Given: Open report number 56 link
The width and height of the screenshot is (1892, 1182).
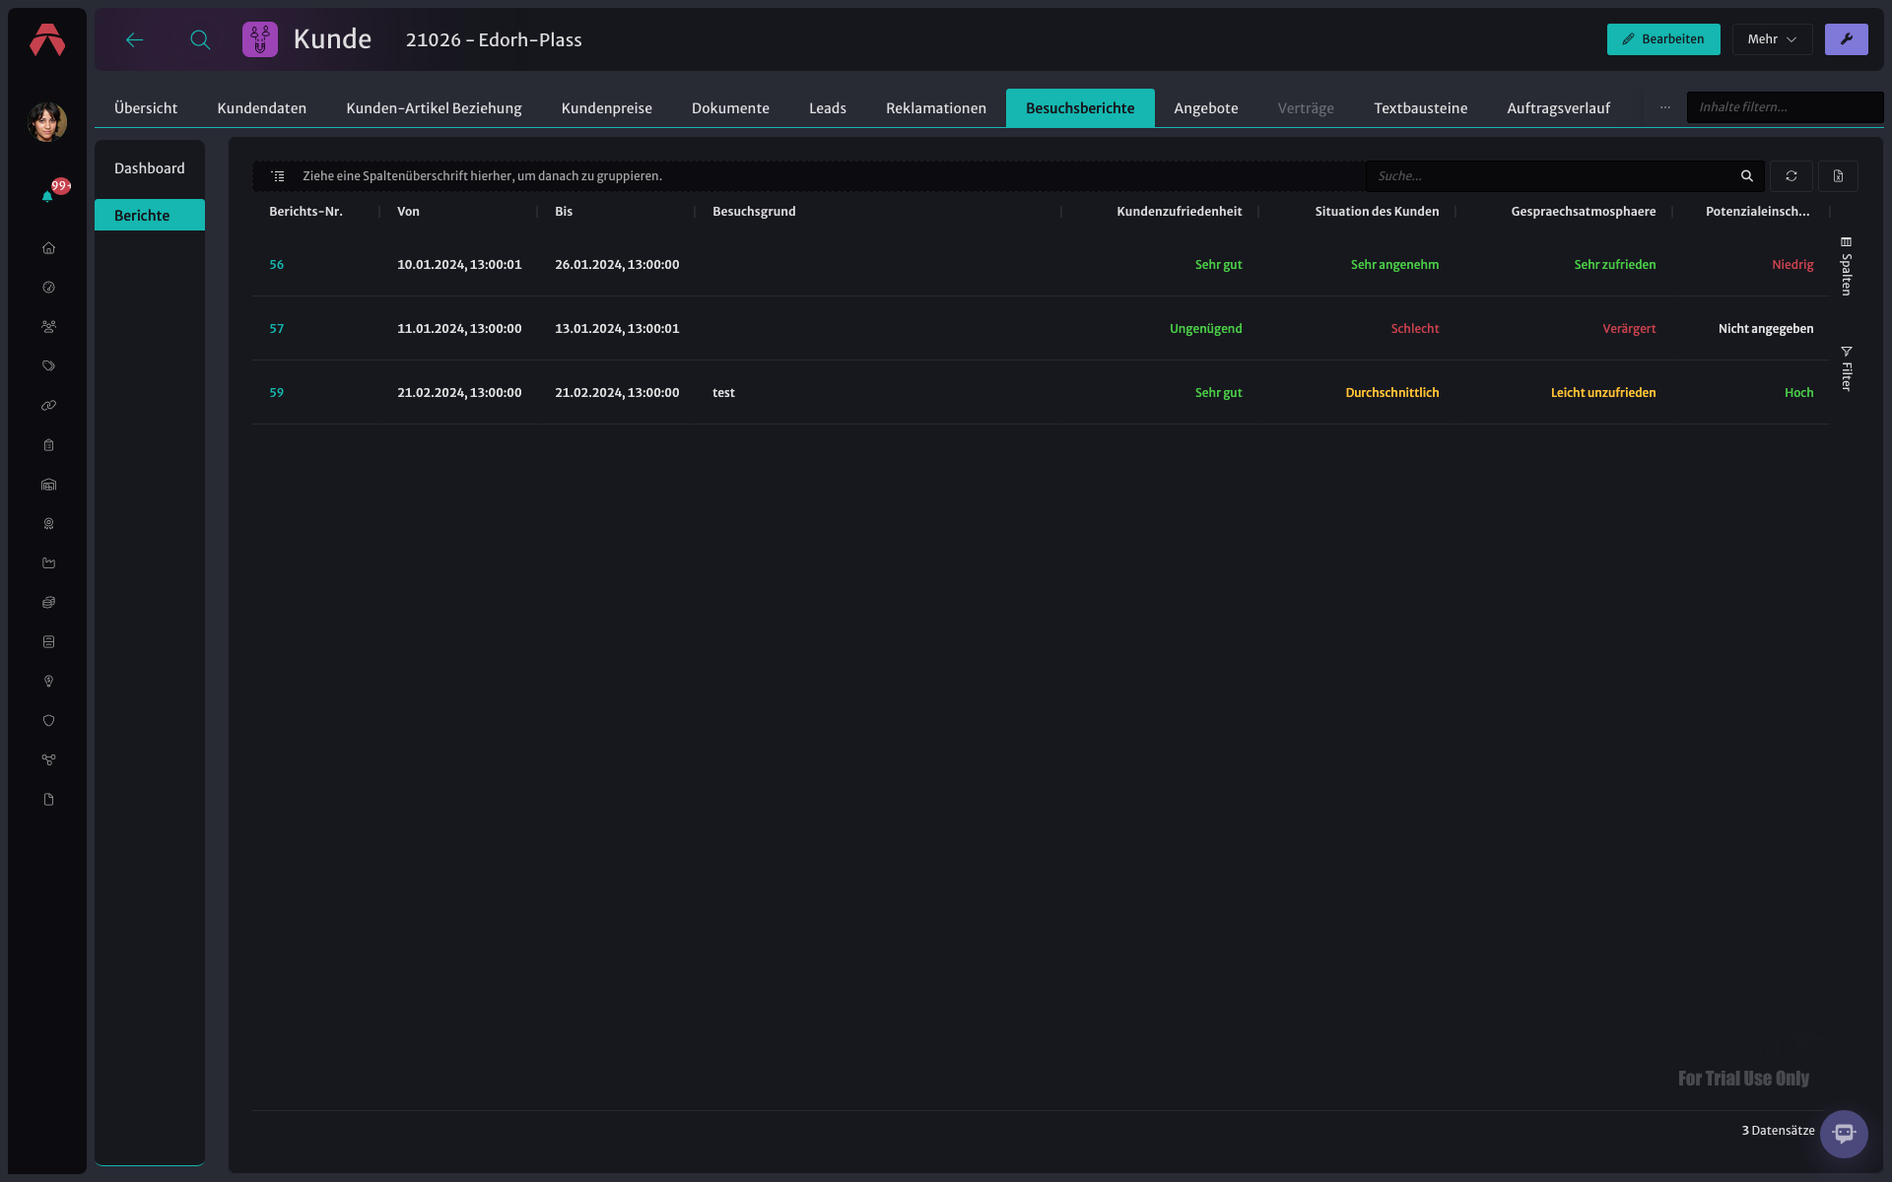Looking at the screenshot, I should [277, 265].
